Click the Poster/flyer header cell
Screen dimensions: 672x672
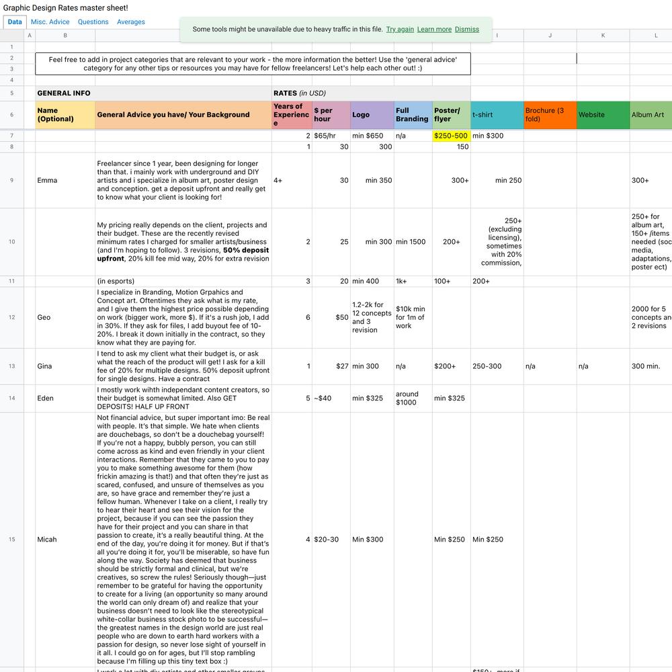452,115
